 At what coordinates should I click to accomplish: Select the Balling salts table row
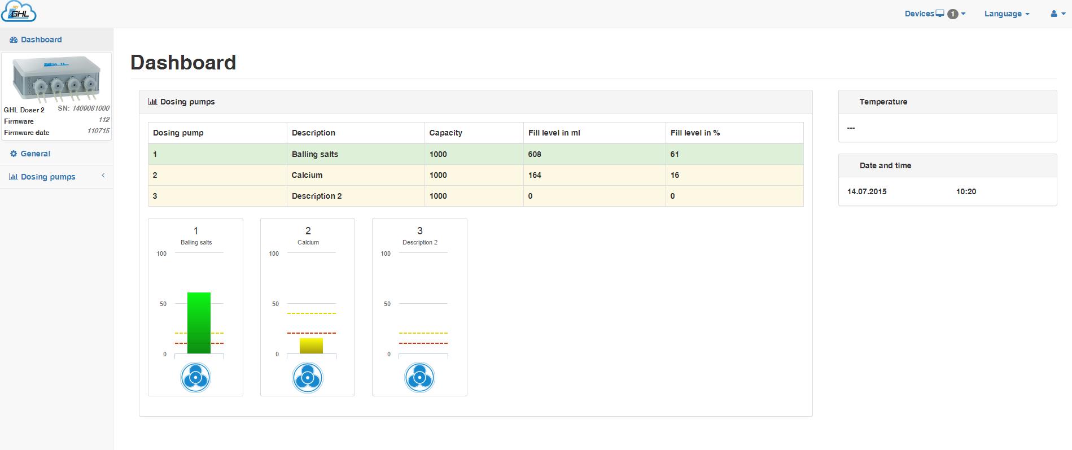pos(475,154)
